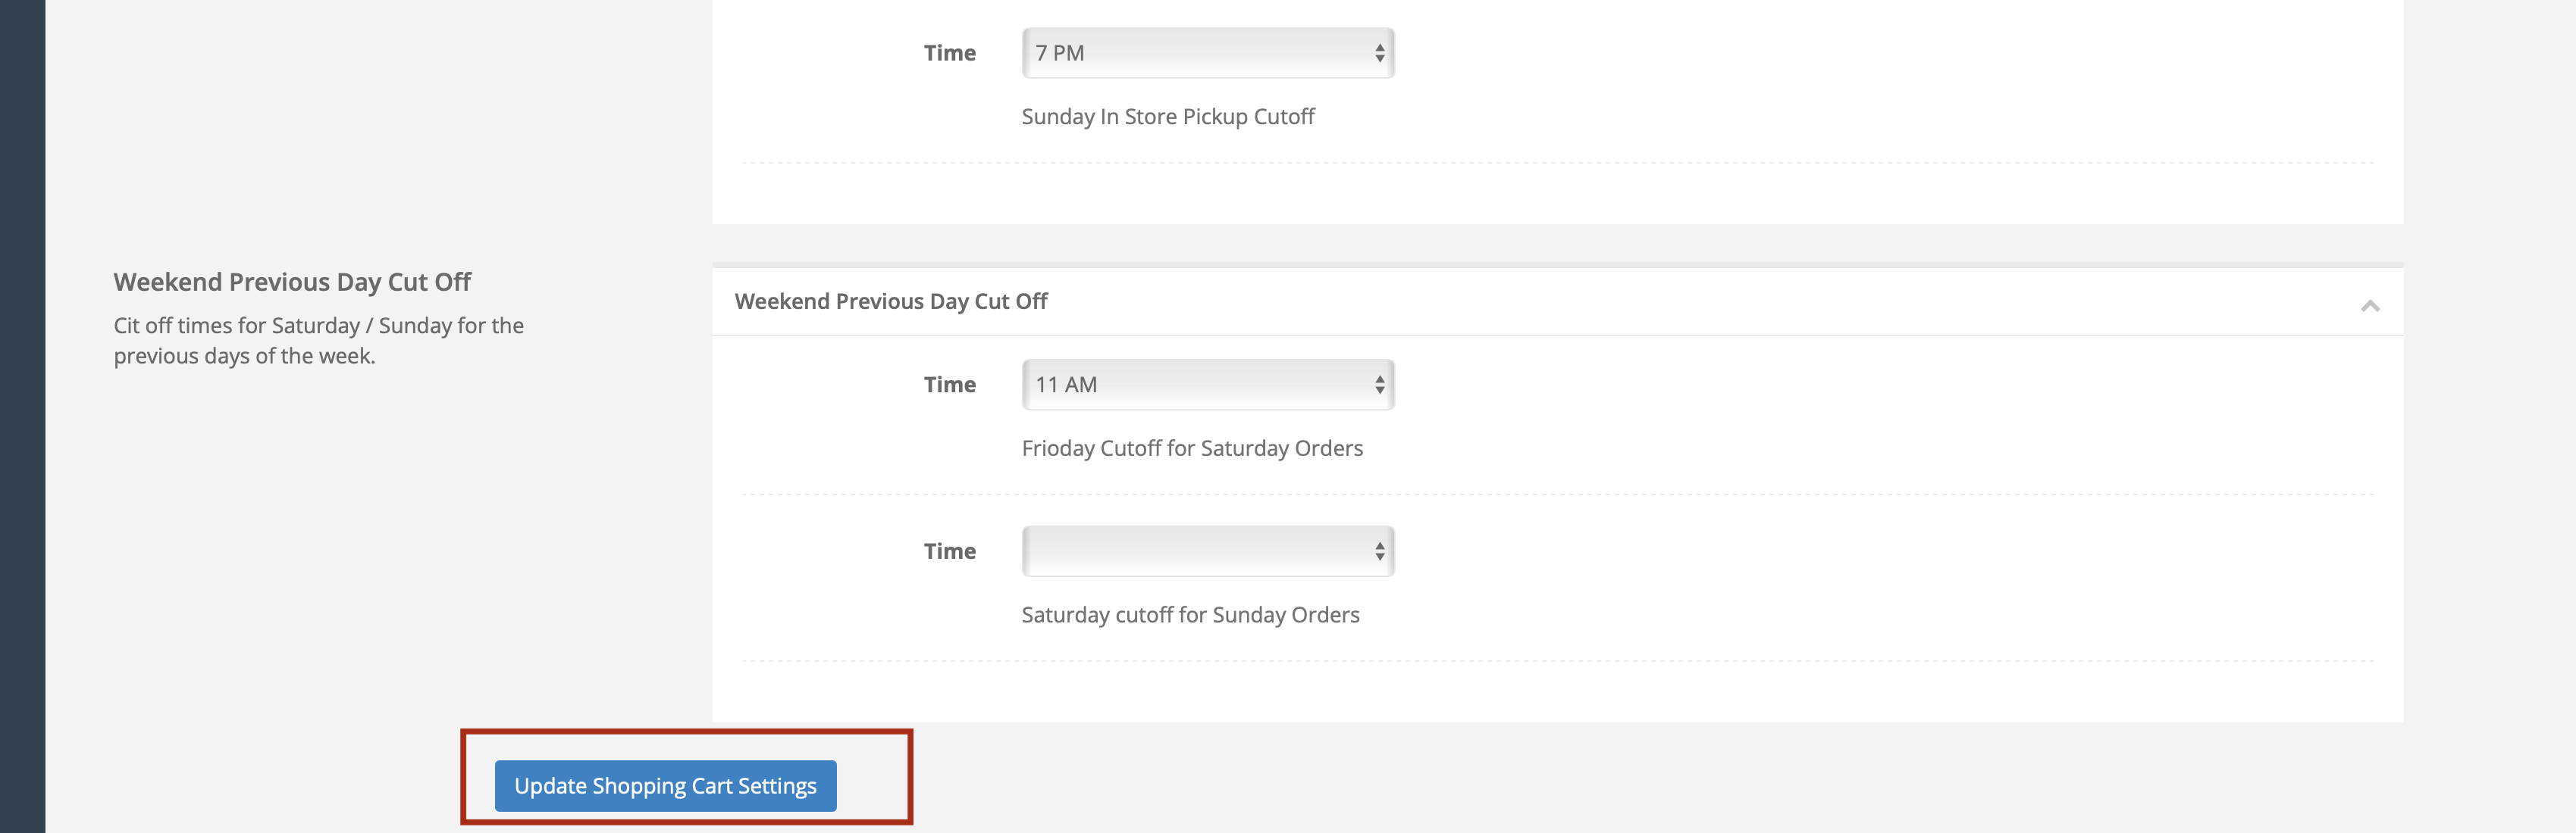Click the Weekend Previous Day Cut Off sidebar heading
This screenshot has height=833, width=2576.
[x=292, y=282]
